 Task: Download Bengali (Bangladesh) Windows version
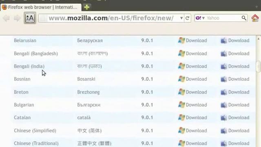192,53
